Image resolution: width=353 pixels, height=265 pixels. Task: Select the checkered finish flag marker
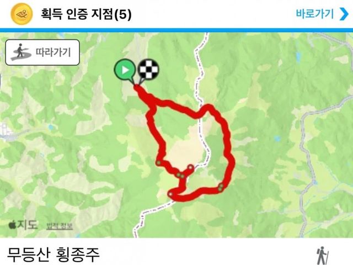148,70
